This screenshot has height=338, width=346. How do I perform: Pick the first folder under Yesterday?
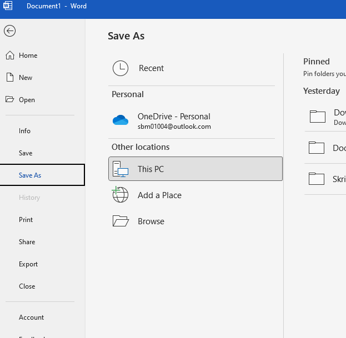click(x=325, y=117)
